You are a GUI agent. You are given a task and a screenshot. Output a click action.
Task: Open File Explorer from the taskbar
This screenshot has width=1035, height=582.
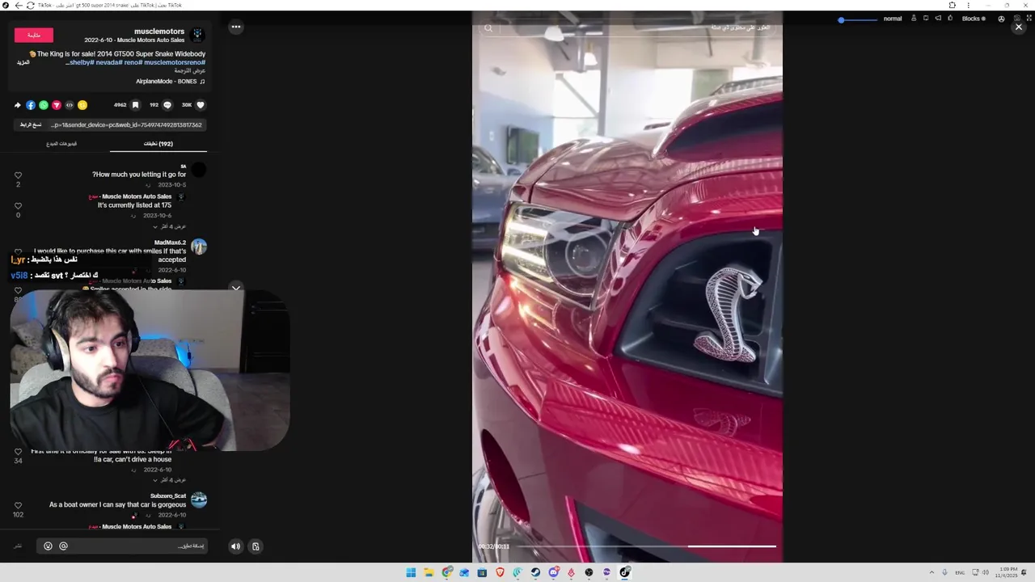(x=429, y=572)
